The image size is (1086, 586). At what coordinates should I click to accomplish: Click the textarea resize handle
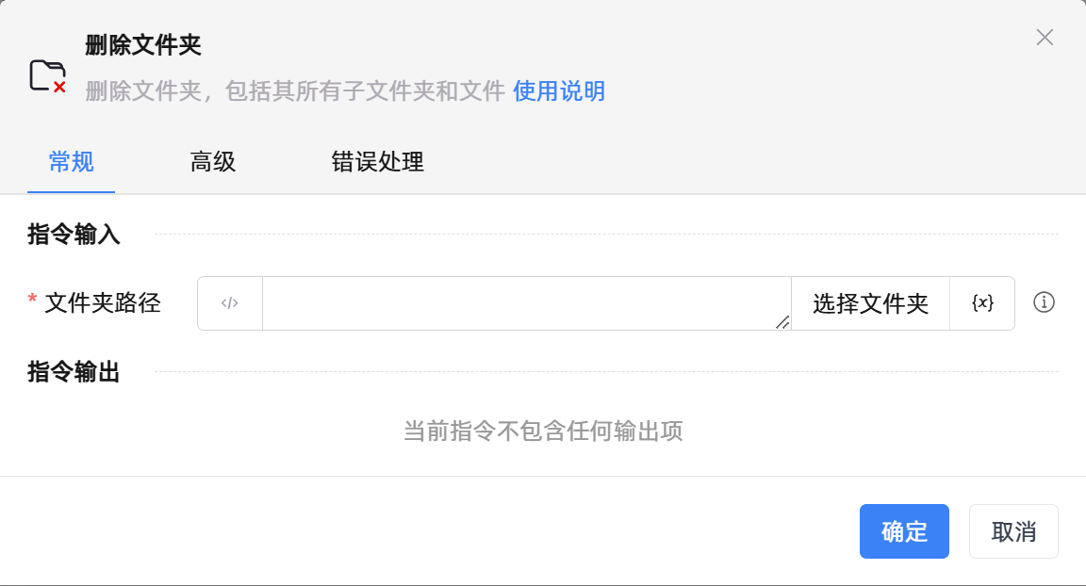(782, 322)
